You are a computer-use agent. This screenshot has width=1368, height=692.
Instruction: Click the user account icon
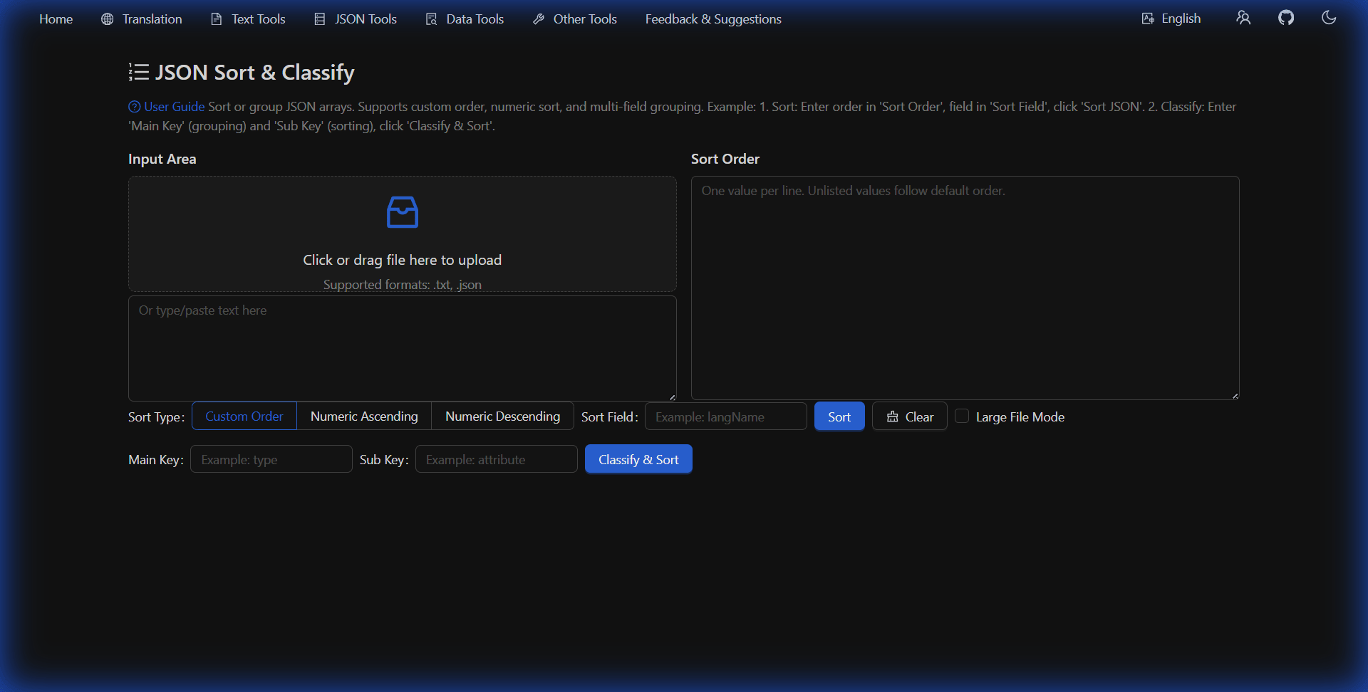pyautogui.click(x=1243, y=17)
